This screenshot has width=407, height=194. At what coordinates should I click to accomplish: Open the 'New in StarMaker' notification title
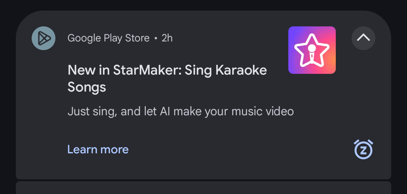click(167, 79)
